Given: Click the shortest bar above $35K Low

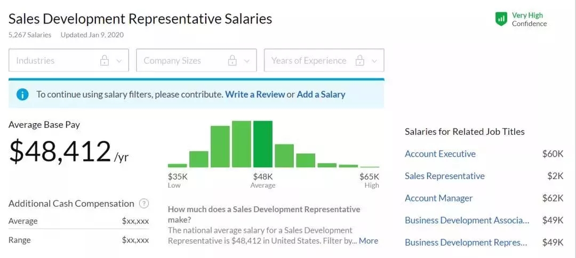Looking at the screenshot, I should 177,165.
